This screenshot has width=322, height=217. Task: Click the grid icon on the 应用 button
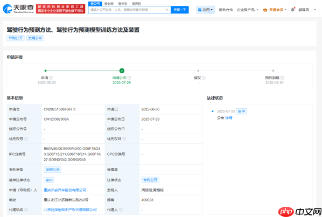pyautogui.click(x=200, y=10)
